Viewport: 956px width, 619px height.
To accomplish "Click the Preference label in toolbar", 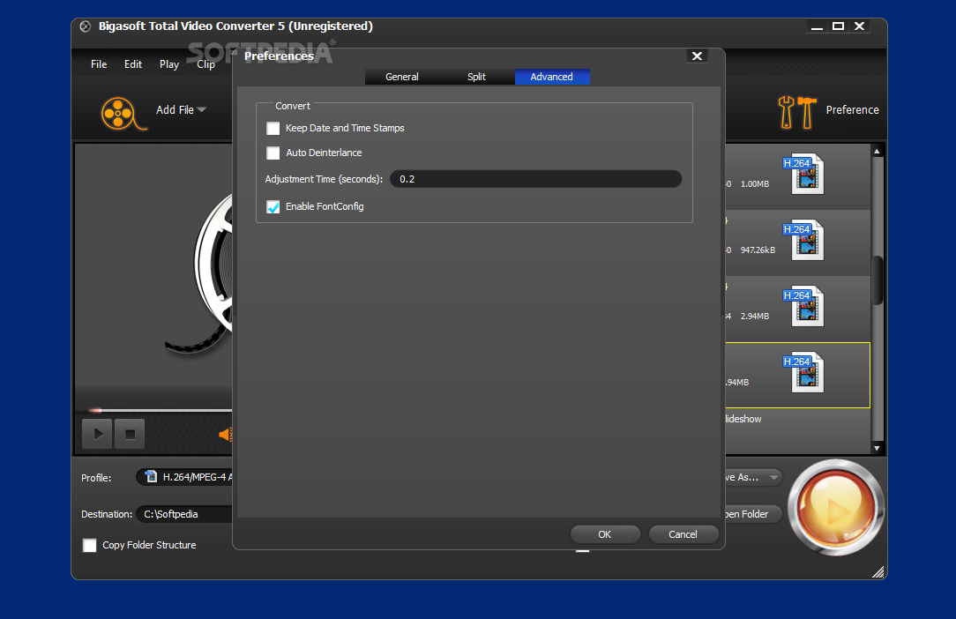I will [x=852, y=109].
